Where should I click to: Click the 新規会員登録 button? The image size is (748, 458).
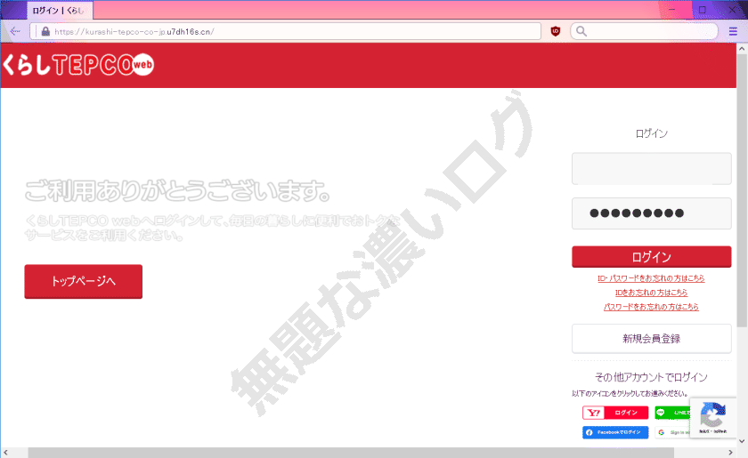pyautogui.click(x=651, y=339)
